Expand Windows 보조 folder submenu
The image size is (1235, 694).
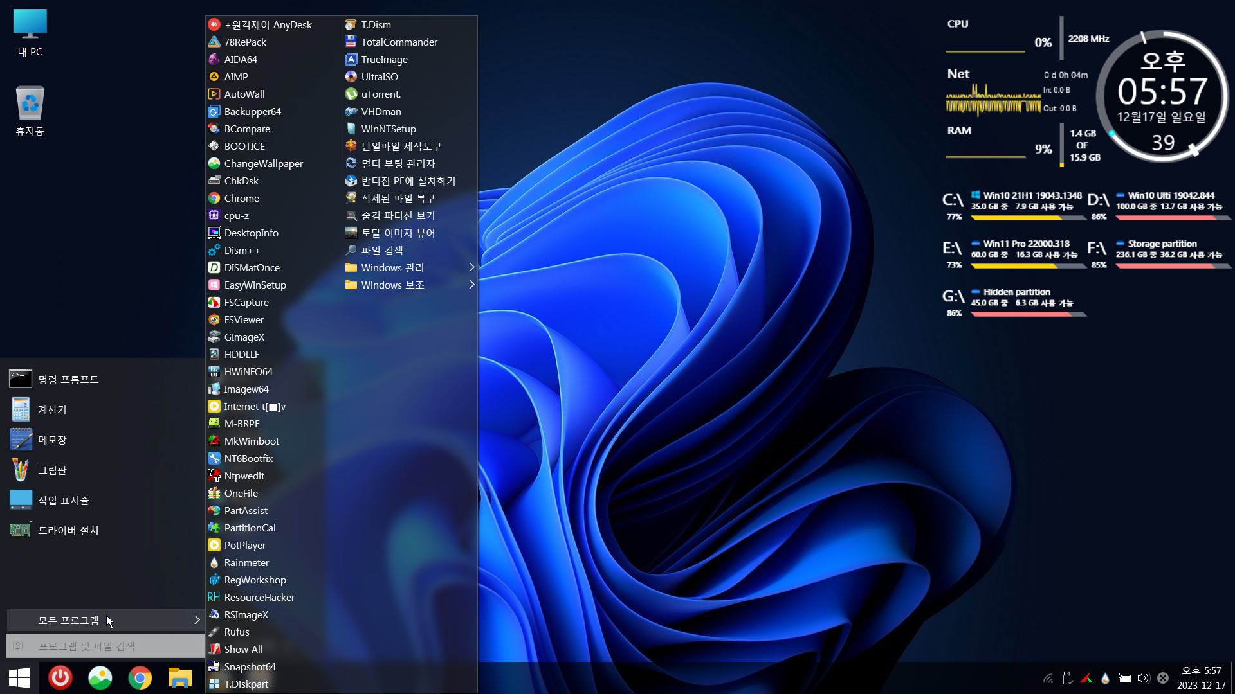click(x=410, y=285)
